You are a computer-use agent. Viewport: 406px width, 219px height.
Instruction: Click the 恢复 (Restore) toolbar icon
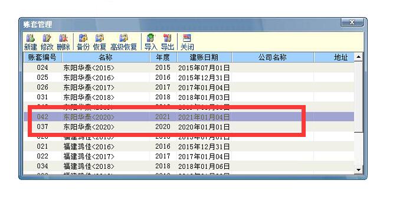[100, 42]
